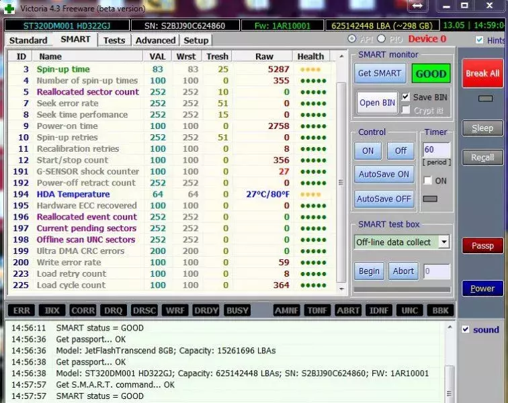
Task: Click the Control ON button
Action: click(x=368, y=150)
